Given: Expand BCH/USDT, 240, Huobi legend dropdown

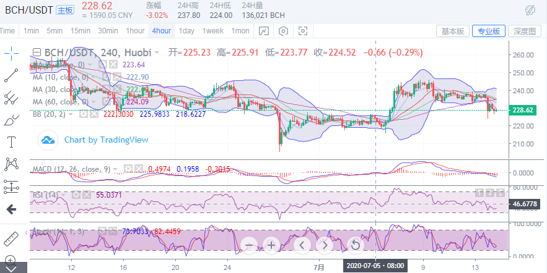Looking at the screenshot, I should pyautogui.click(x=157, y=53).
